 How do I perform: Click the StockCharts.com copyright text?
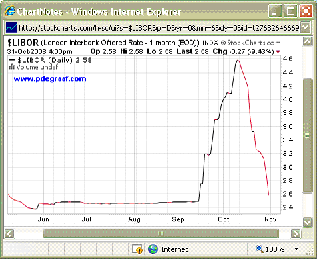click(250, 43)
